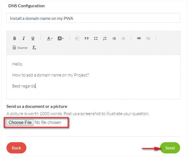
Task: Click the Choose File button
Action: click(x=20, y=123)
